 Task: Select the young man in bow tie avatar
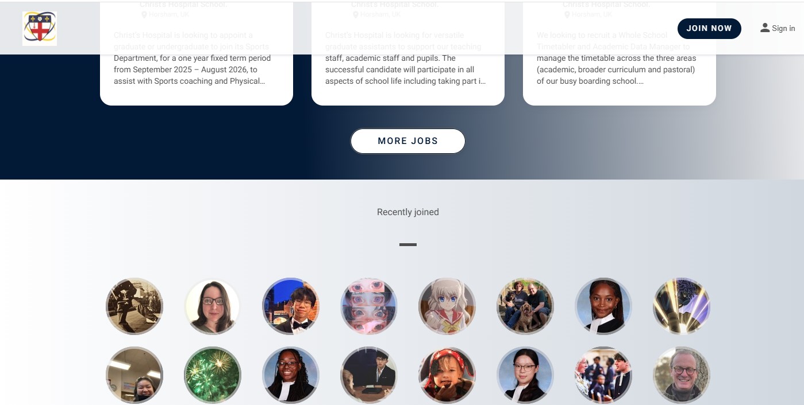click(x=291, y=306)
